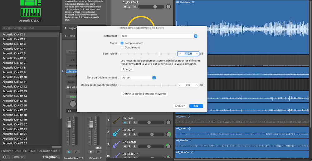Click the Bnc bounce button on Output 1-2
This screenshot has height=161, width=312.
(x=99, y=148)
